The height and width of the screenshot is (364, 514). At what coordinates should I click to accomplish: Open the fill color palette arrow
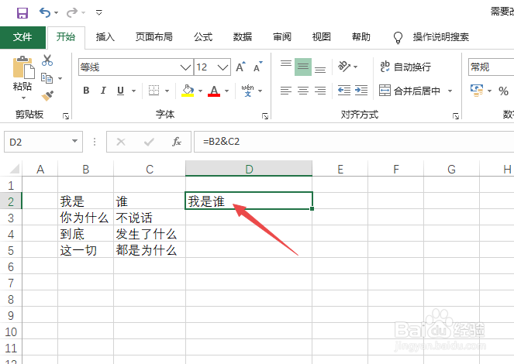coord(200,91)
